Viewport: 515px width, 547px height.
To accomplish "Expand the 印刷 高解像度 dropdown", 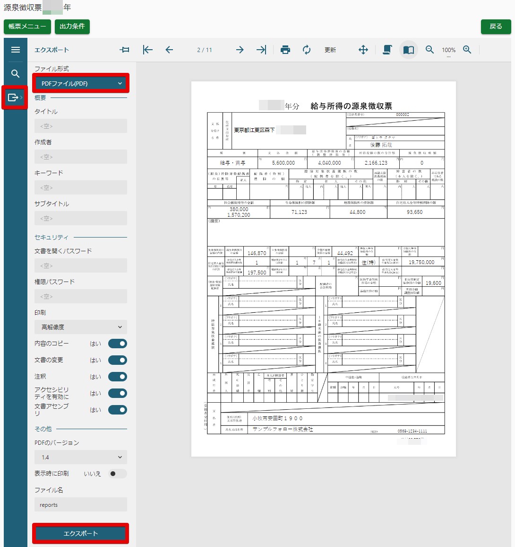I will pos(81,327).
